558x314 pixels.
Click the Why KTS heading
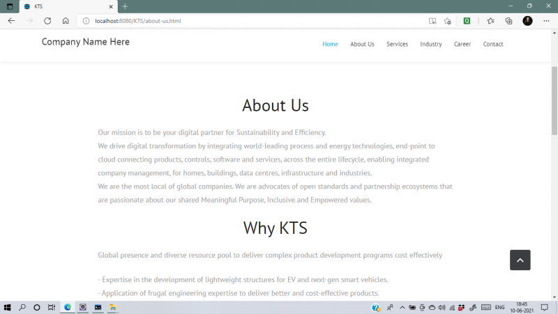click(276, 228)
